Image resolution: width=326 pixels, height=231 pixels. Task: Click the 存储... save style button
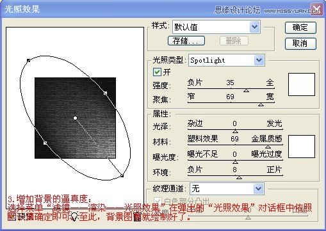click(x=186, y=40)
